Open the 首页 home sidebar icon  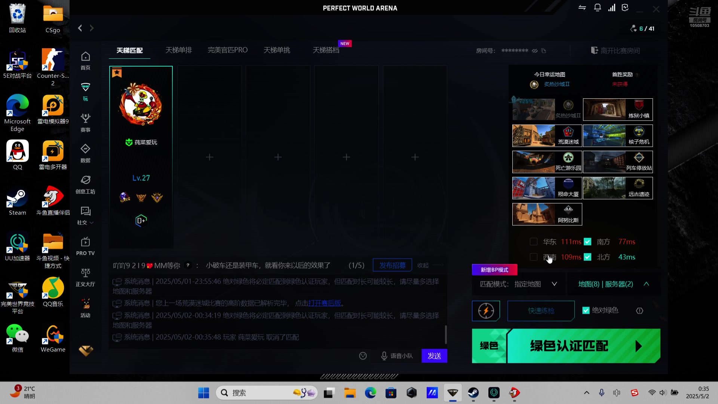(x=85, y=61)
